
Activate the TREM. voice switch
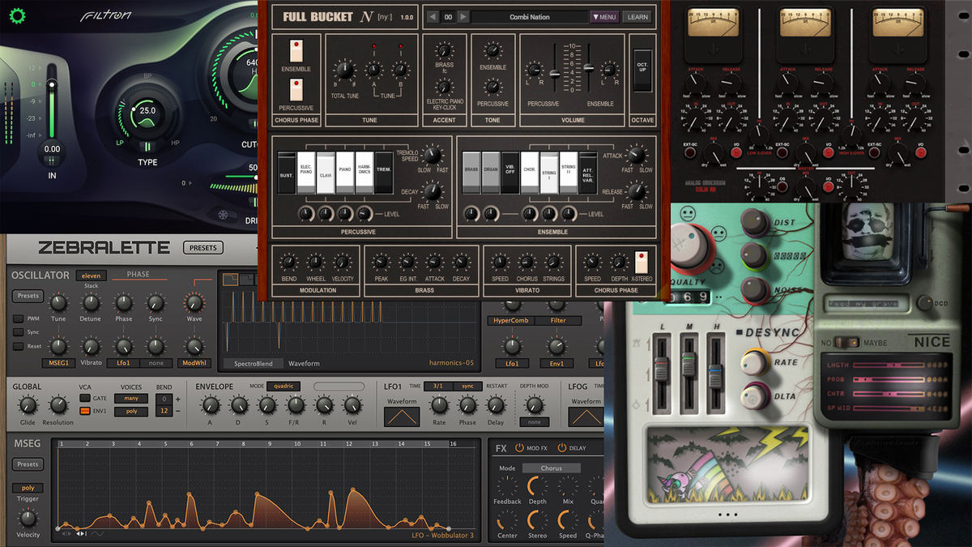[386, 170]
